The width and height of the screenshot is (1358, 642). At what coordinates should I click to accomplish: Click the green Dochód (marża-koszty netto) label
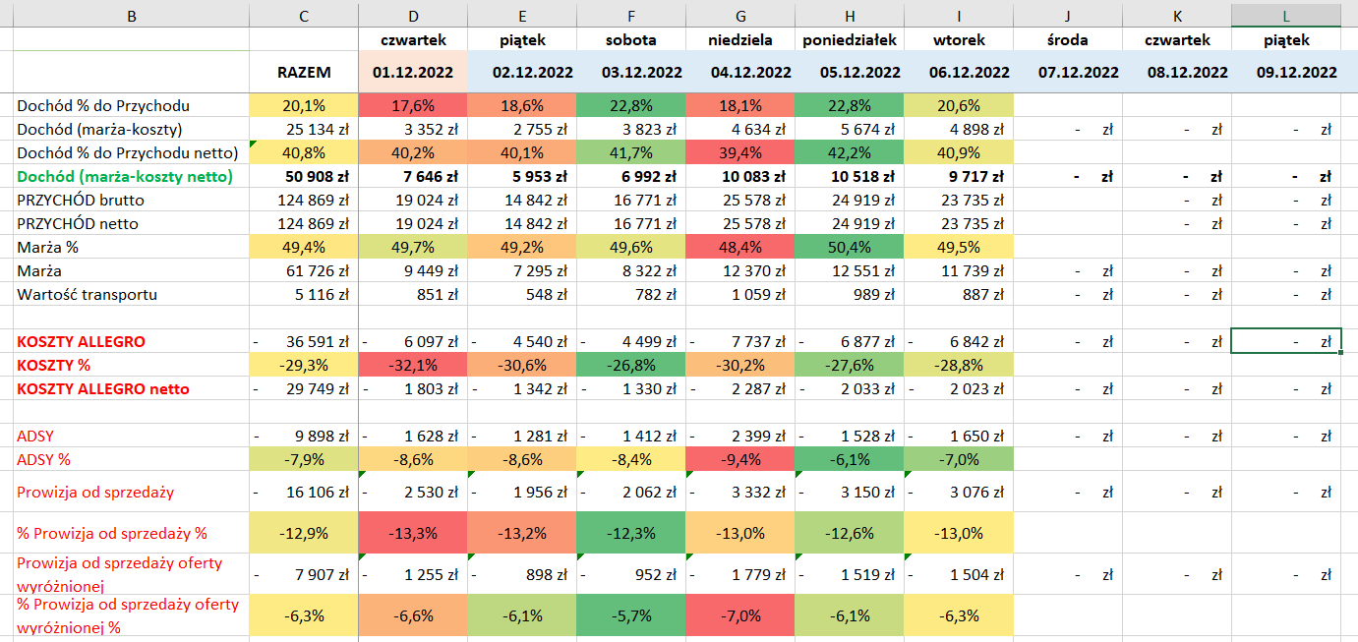click(125, 177)
